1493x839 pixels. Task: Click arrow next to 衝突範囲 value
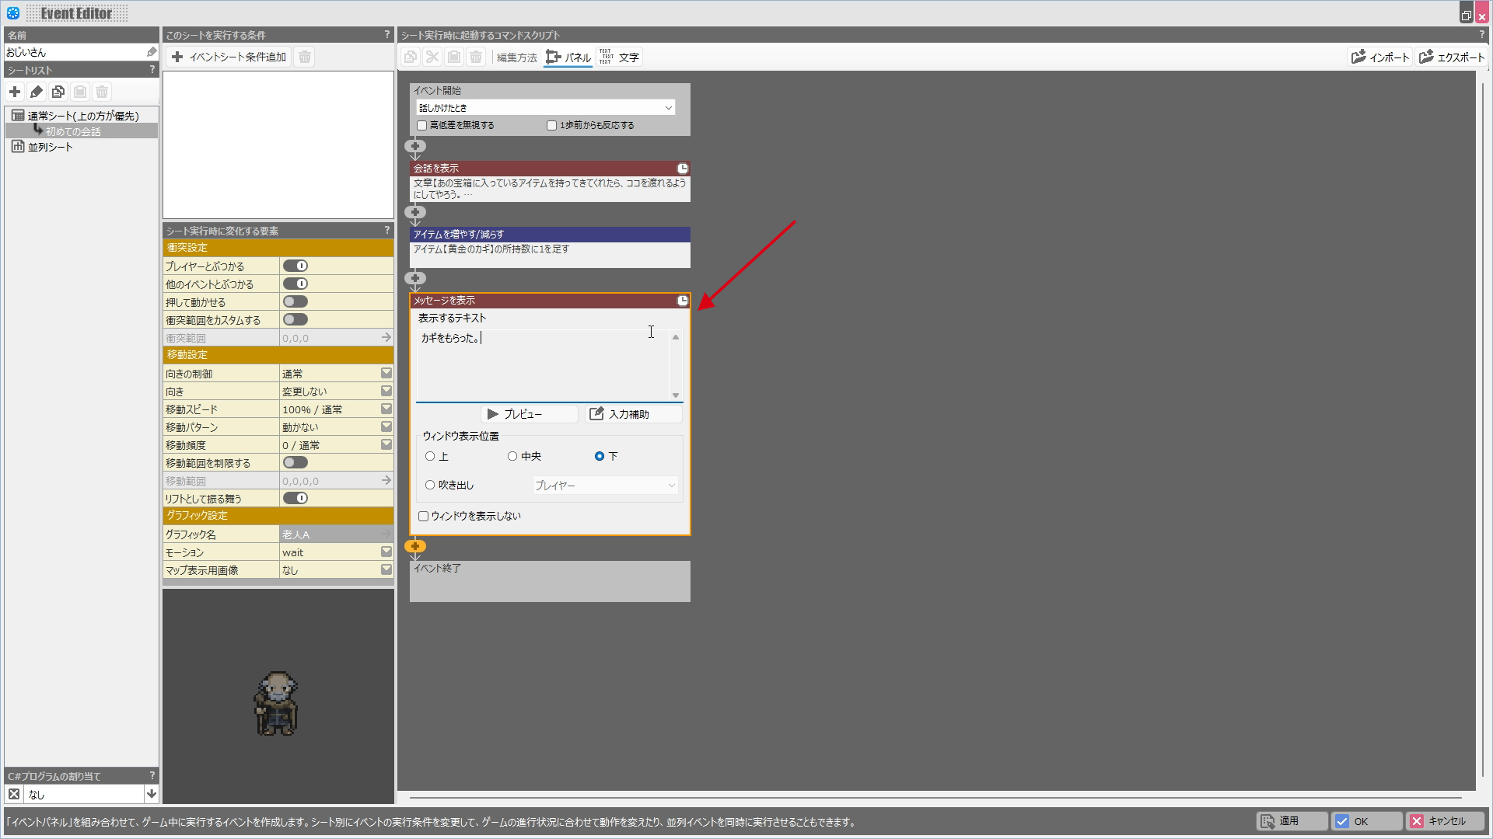pos(386,338)
